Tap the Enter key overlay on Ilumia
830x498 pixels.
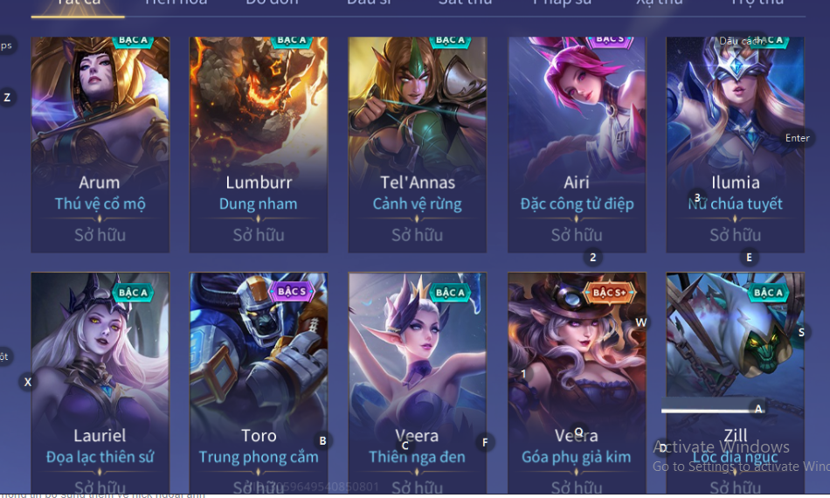click(x=797, y=138)
